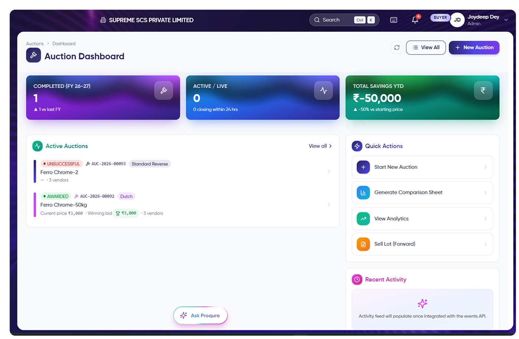Click the Standard Reverse tag
Viewport: 519px width, 339px height.
150,164
